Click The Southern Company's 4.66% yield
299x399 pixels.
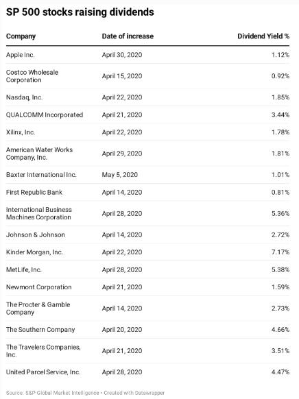pyautogui.click(x=280, y=330)
